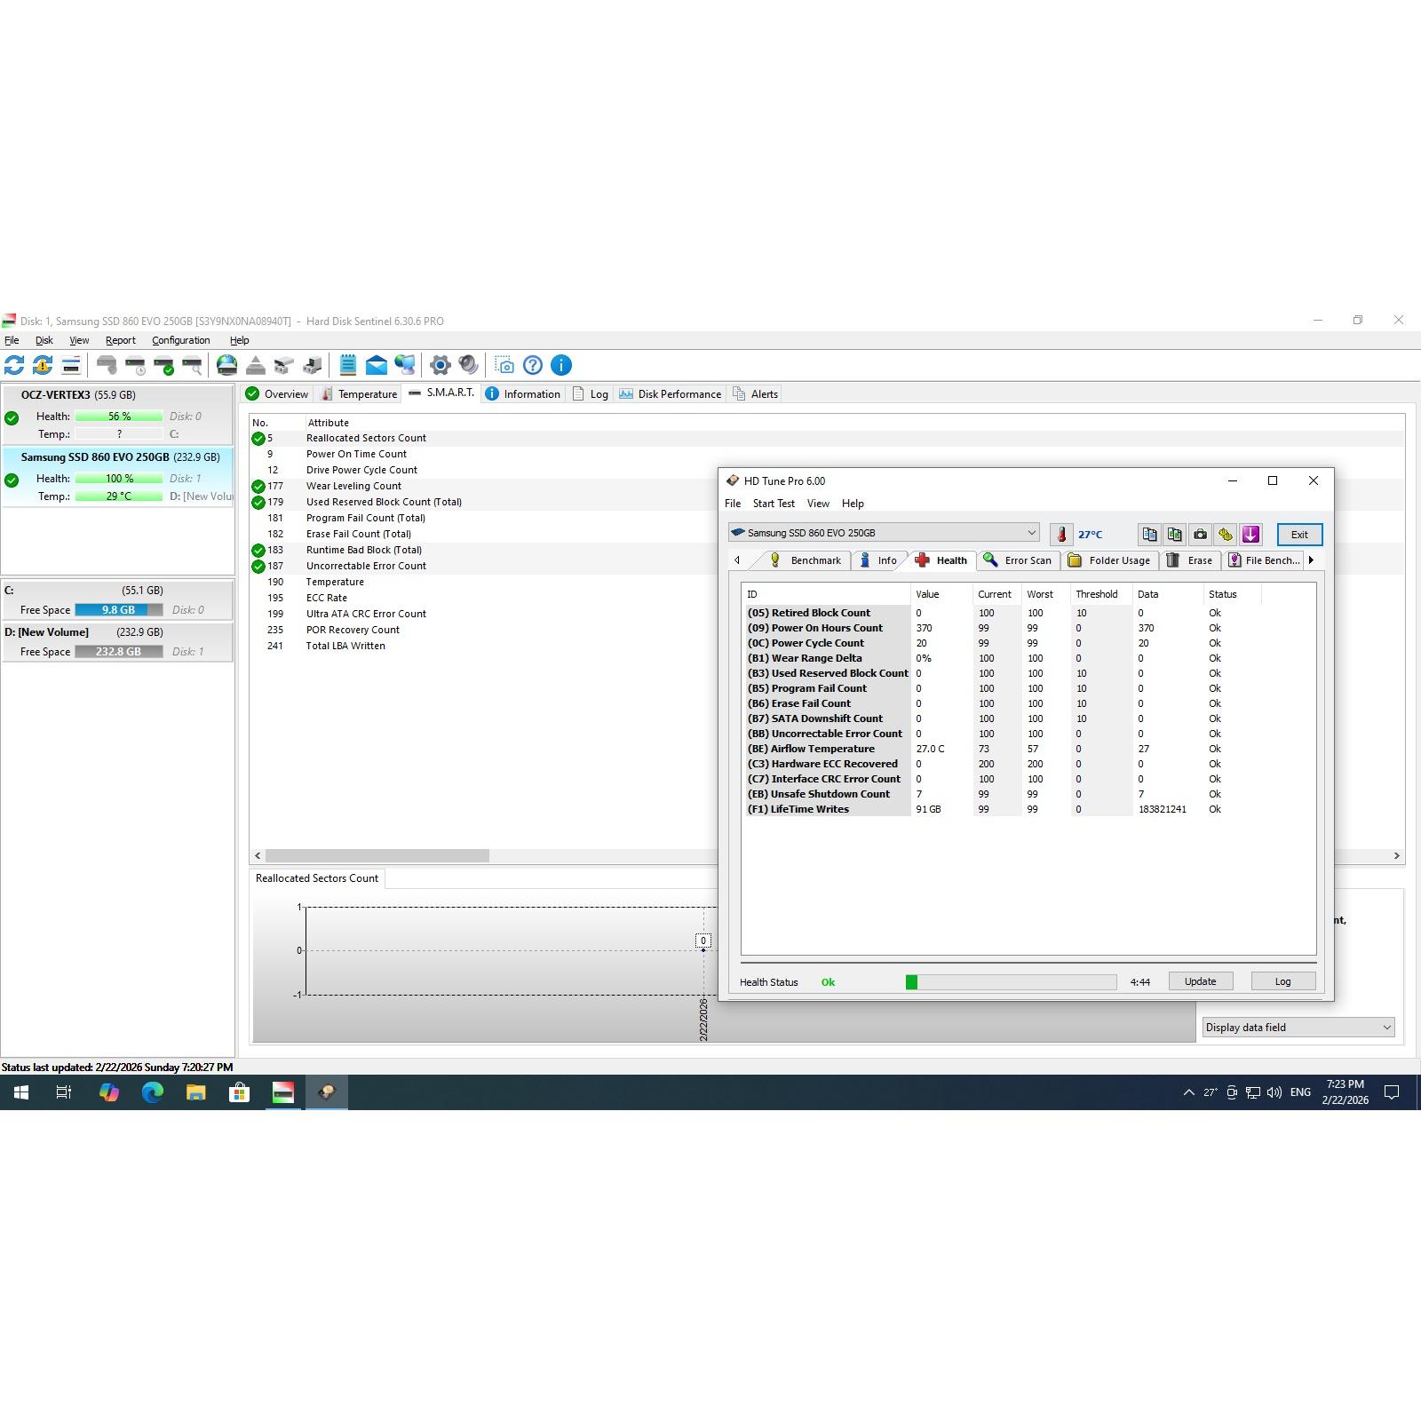Click the purple download arrow icon in HD Tune
This screenshot has width=1421, height=1421.
tap(1250, 534)
